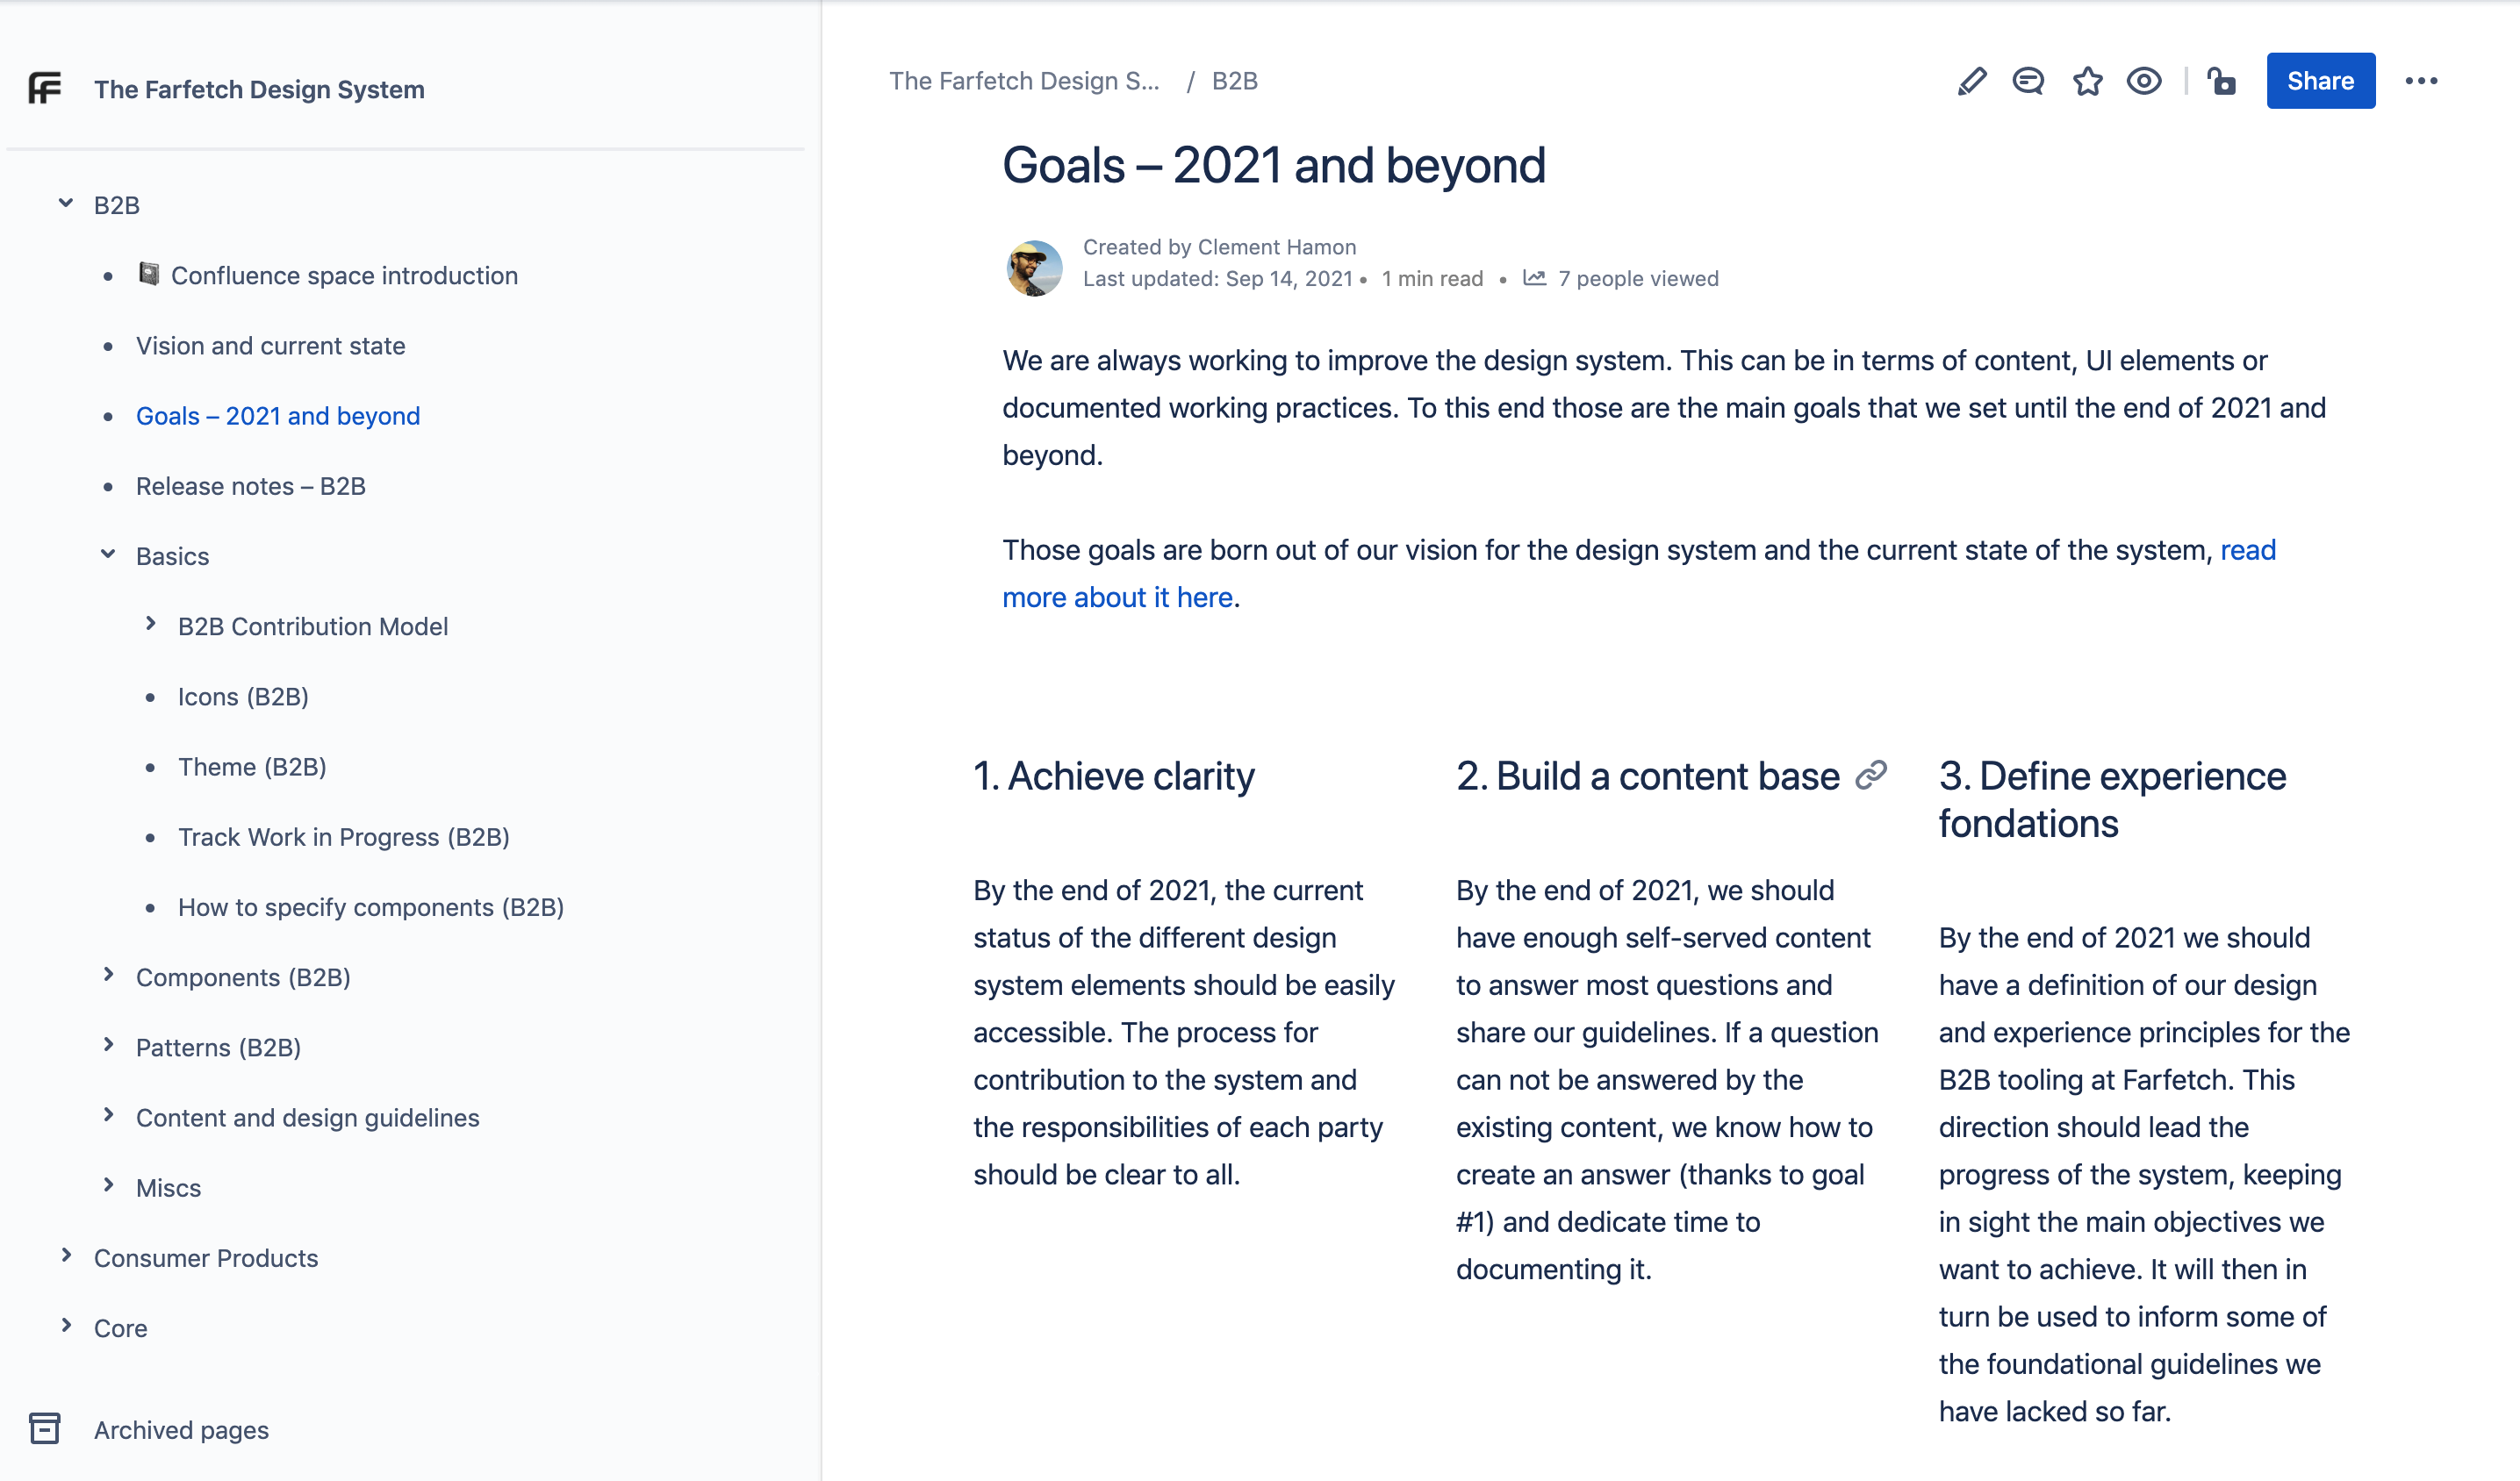Click the B2B breadcrumb link

1235,81
